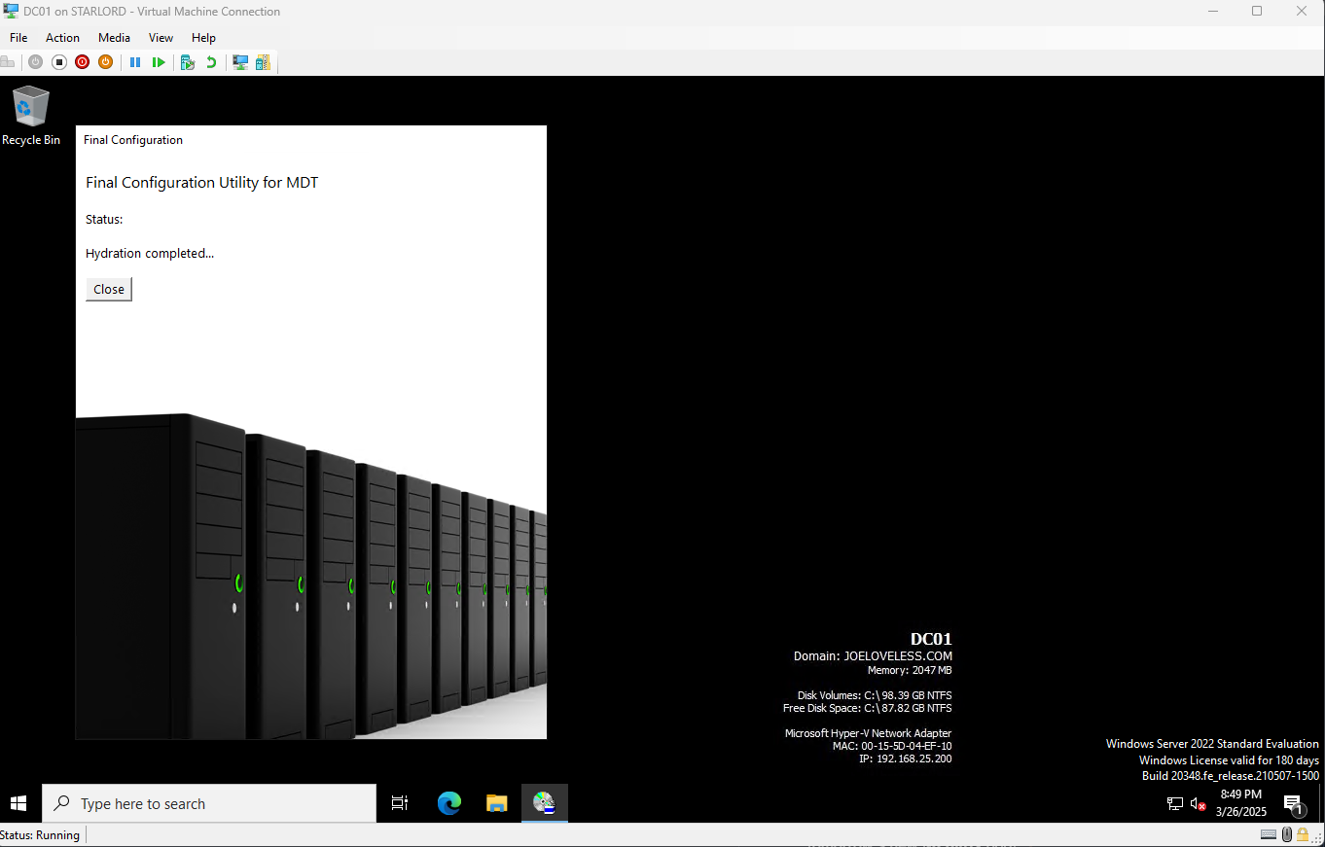
Task: Pause the virtual machine
Action: (135, 62)
